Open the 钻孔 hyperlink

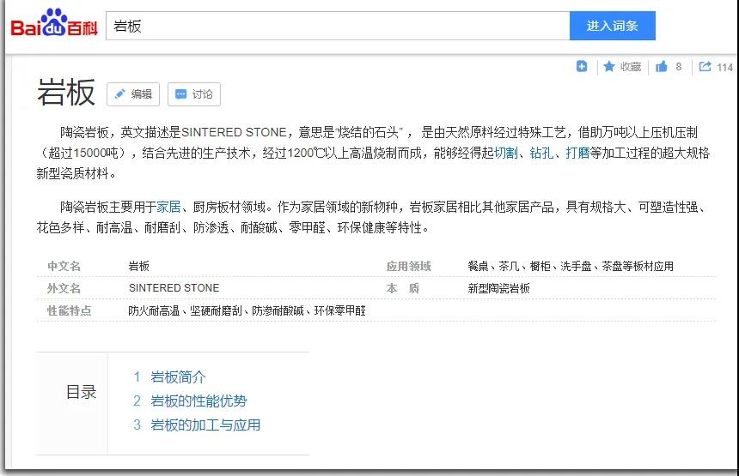541,153
